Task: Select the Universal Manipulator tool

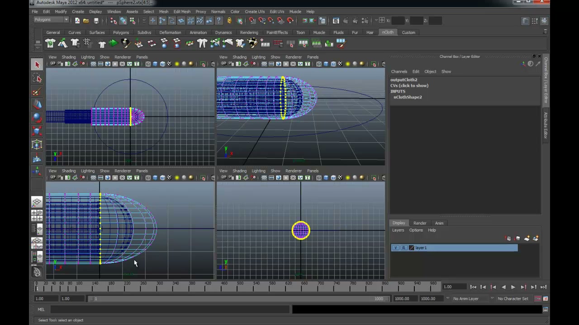Action: tap(37, 145)
